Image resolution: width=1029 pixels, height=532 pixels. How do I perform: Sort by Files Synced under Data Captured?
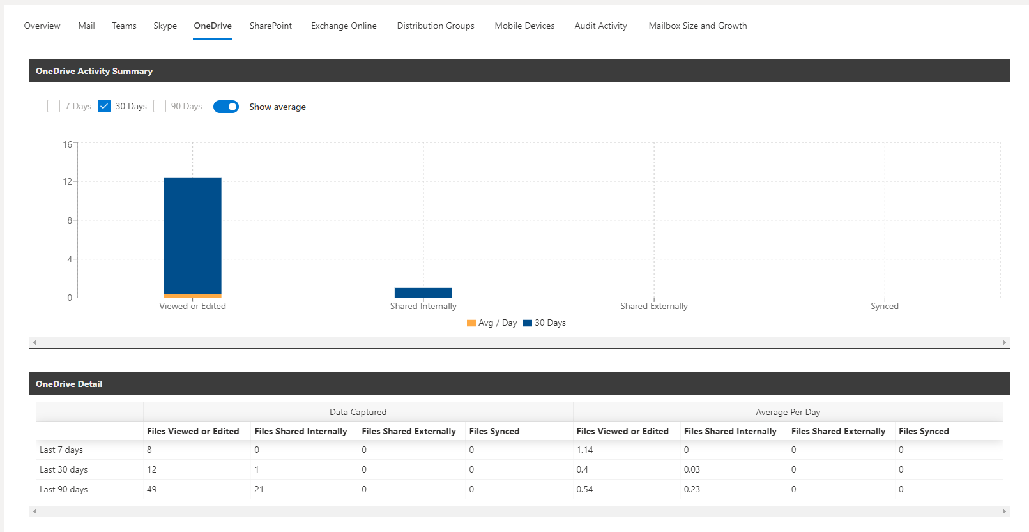pyautogui.click(x=494, y=431)
